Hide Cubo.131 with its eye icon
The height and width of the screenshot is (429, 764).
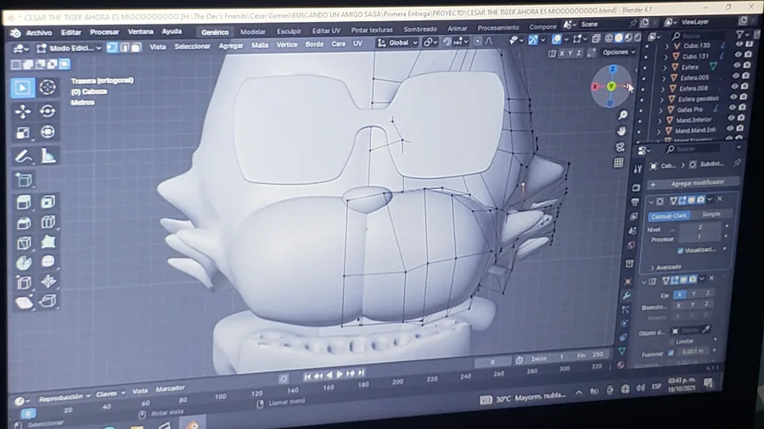(738, 54)
